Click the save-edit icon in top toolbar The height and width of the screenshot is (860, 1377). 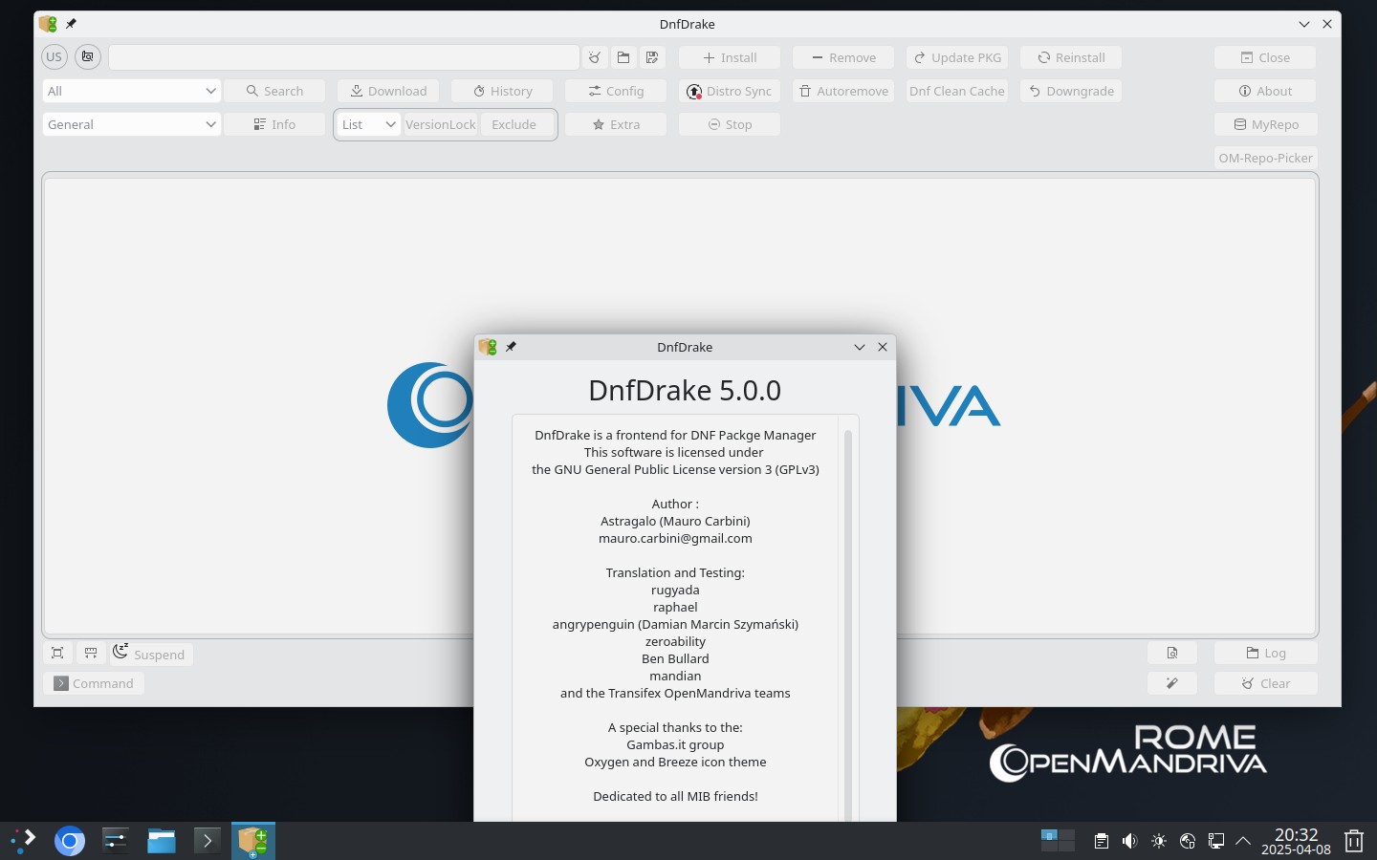tap(652, 57)
